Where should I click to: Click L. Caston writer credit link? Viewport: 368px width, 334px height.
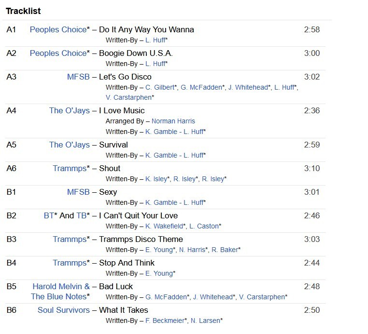click(204, 226)
